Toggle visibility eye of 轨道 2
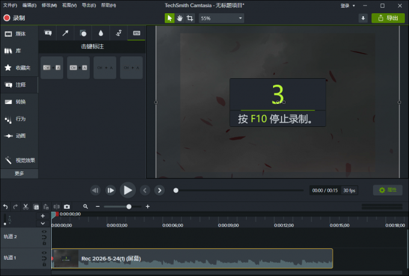This screenshot has height=276, width=409. (x=44, y=232)
